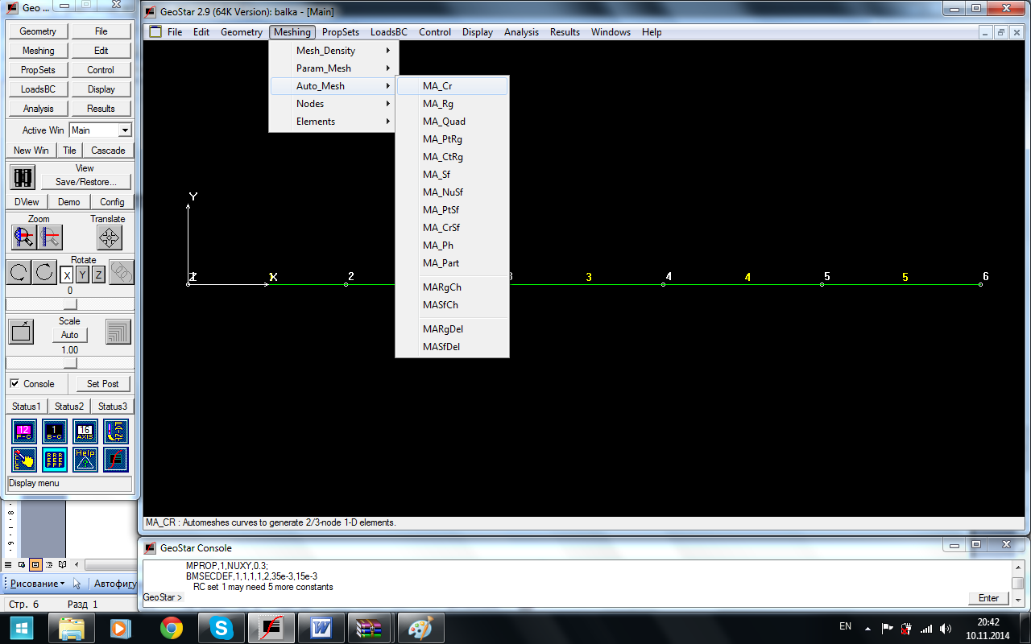Toggle the X rotation axis button

click(68, 275)
